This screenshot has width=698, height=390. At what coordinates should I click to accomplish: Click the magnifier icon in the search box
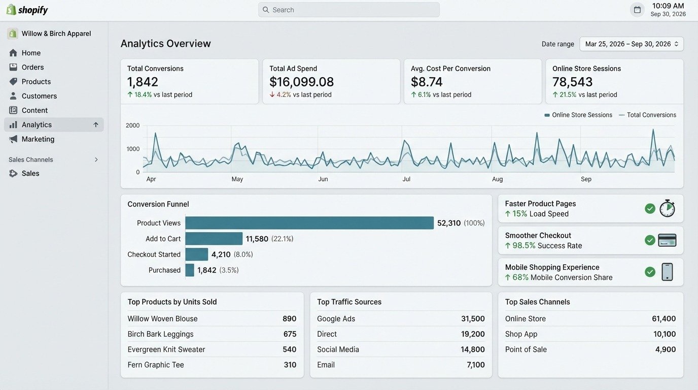click(x=266, y=10)
